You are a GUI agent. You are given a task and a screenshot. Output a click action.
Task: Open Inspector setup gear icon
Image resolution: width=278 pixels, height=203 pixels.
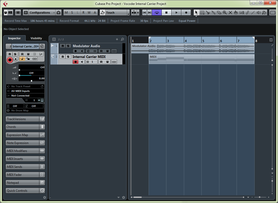click(x=44, y=198)
